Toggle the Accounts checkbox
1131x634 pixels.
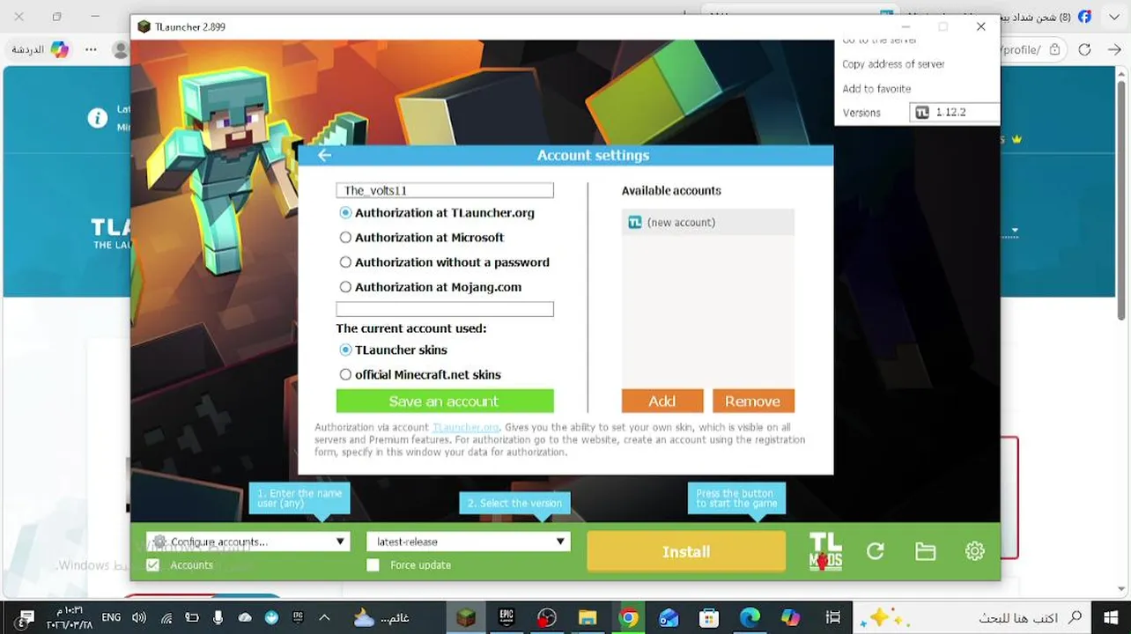(153, 565)
